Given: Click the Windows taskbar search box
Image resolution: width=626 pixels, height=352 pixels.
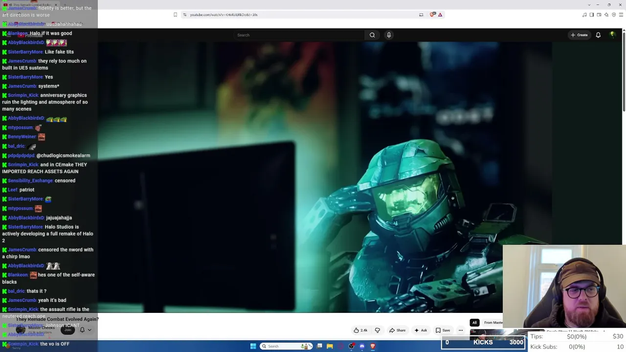Looking at the screenshot, I should [287, 346].
